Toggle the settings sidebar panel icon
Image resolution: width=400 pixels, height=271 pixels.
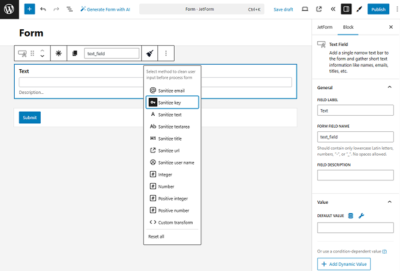coord(345,9)
